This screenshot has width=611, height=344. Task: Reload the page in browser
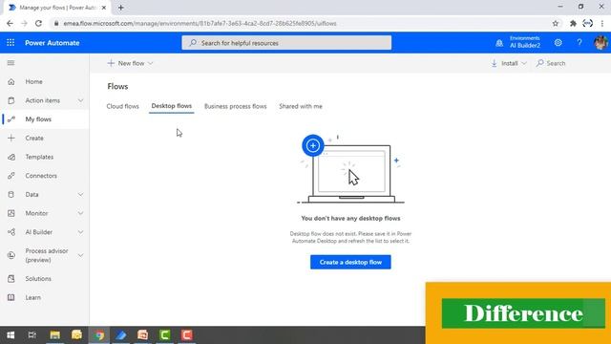coord(38,23)
